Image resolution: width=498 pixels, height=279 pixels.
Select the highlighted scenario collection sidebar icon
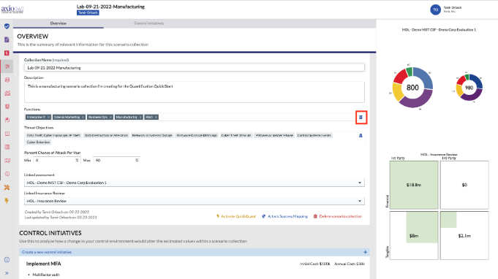tap(7, 66)
